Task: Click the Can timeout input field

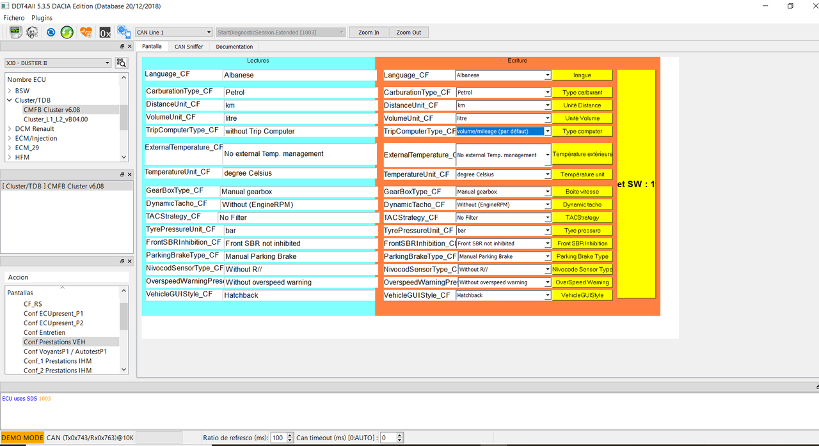Action: (x=388, y=438)
